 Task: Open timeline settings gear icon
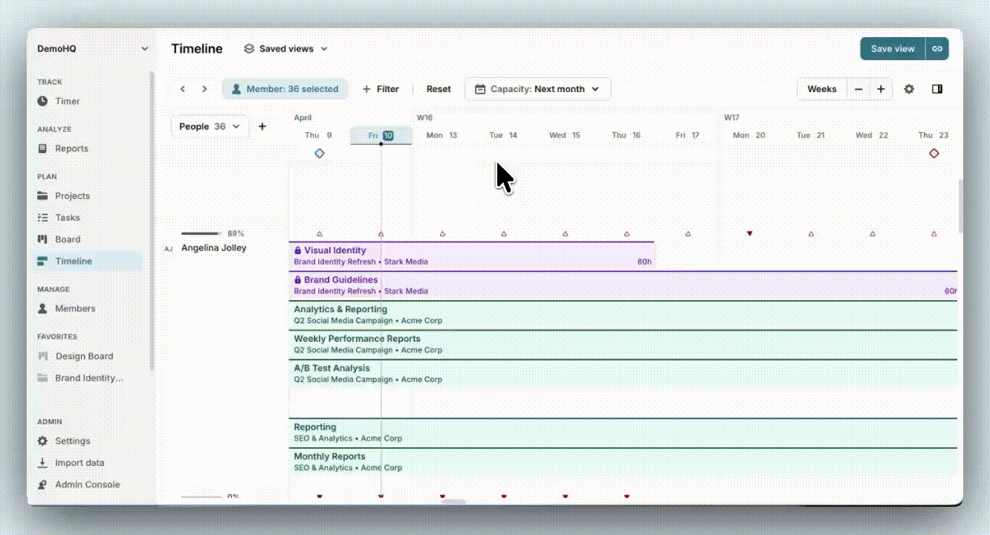909,89
